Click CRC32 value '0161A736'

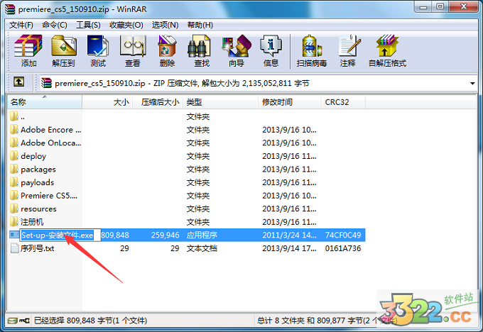coord(343,248)
